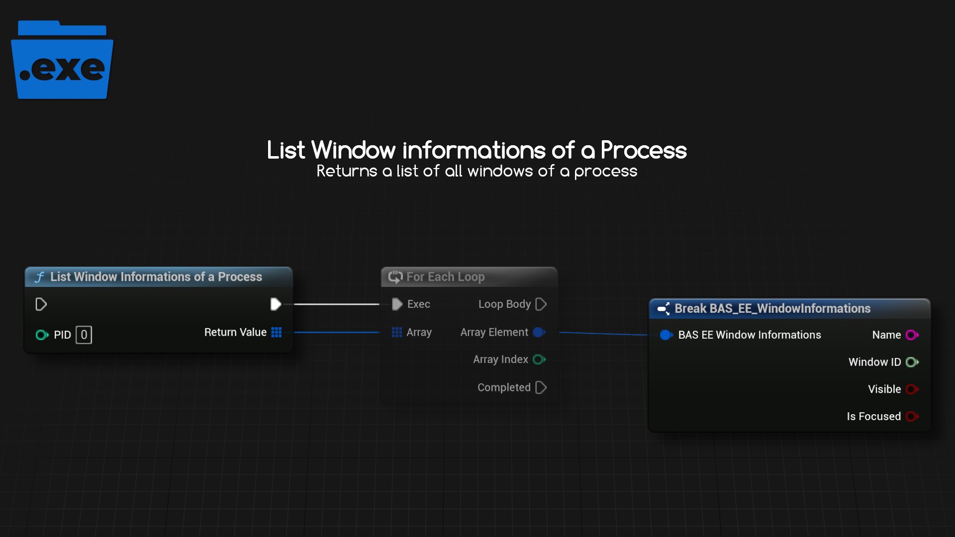Click the For Each Loop header icon
955x537 pixels.
[x=395, y=277]
